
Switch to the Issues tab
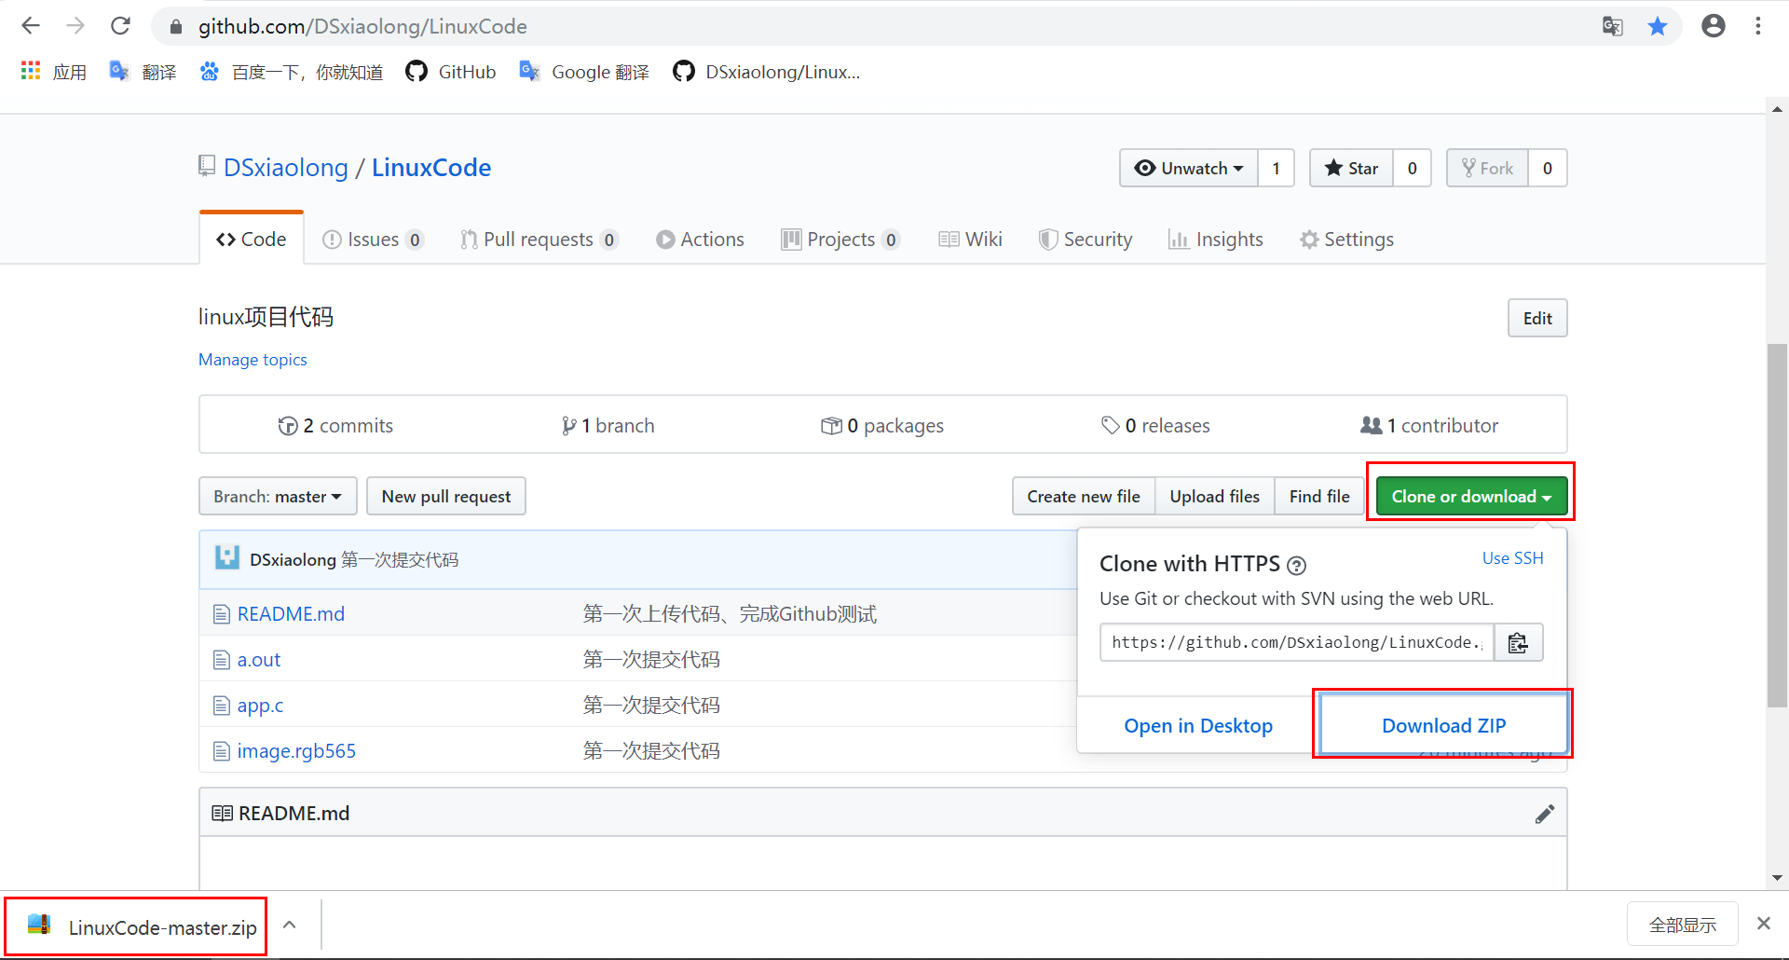(x=373, y=240)
